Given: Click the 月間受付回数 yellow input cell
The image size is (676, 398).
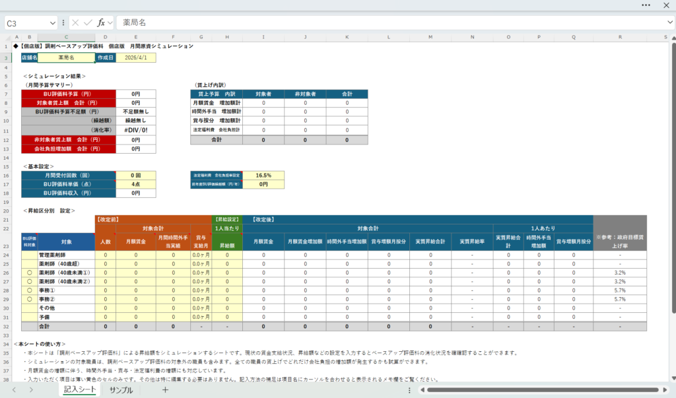Looking at the screenshot, I should [x=136, y=175].
